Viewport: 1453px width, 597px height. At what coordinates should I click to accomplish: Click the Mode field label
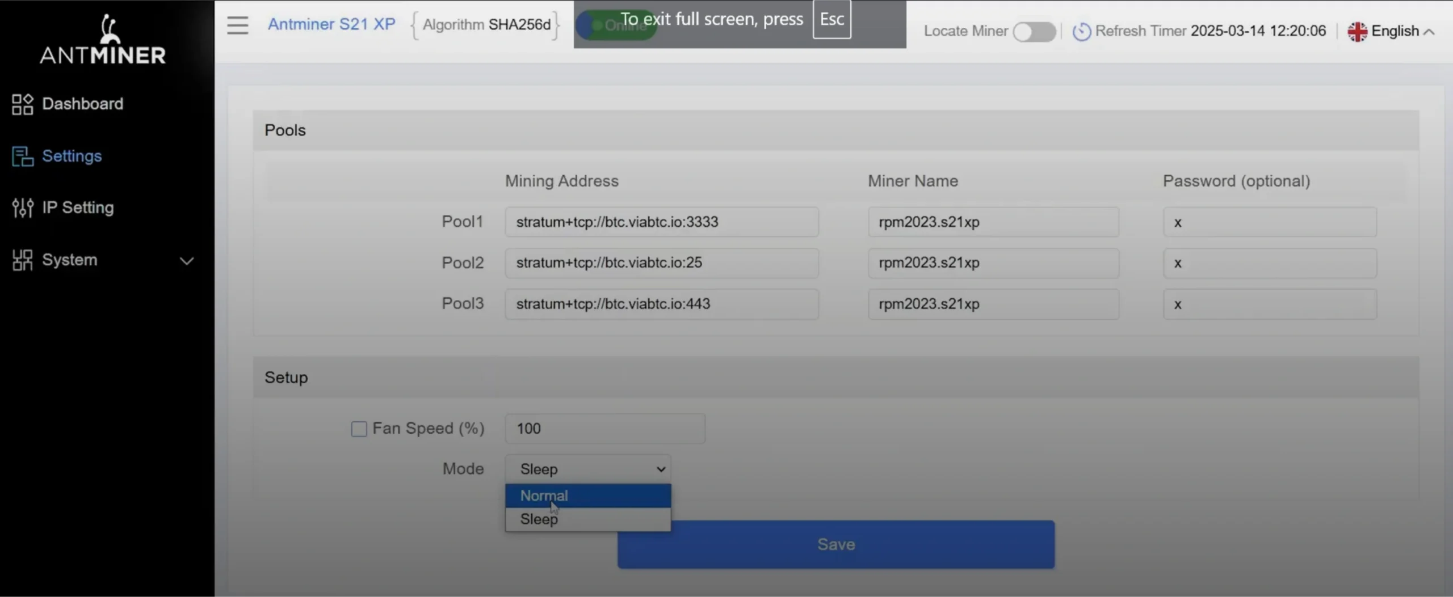(x=463, y=469)
